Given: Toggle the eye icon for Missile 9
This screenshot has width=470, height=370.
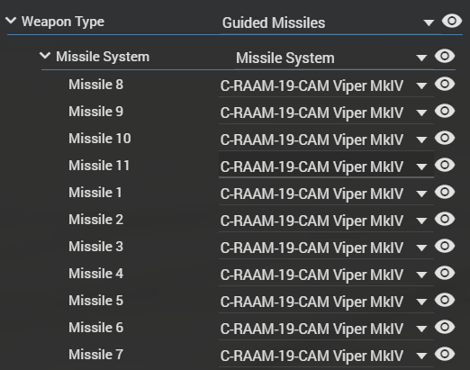Looking at the screenshot, I should [x=445, y=111].
